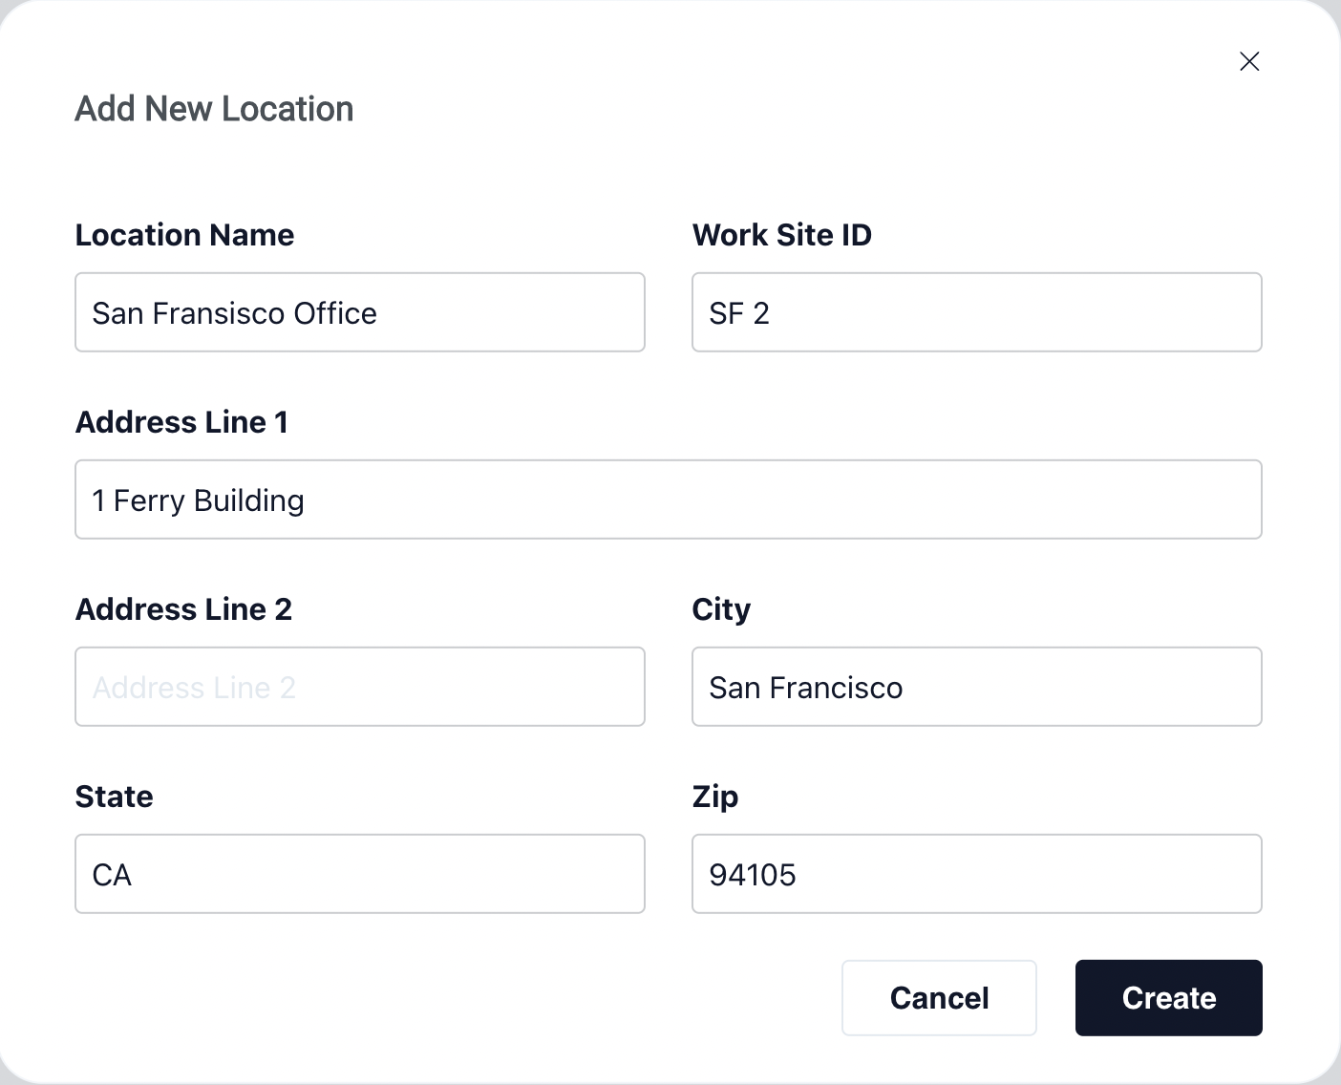Click the State field containing CA
Image resolution: width=1341 pixels, height=1085 pixels.
360,874
